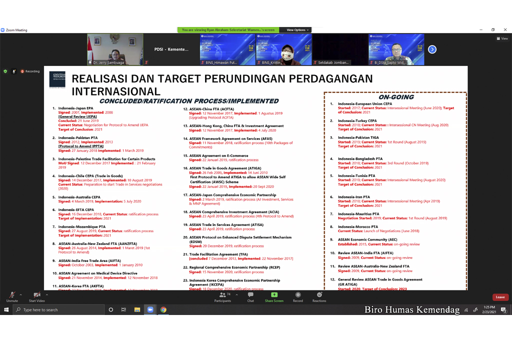The height and width of the screenshot is (341, 512).
Task: Select BINS_Kristin video thumbnail
Action: [x=284, y=49]
